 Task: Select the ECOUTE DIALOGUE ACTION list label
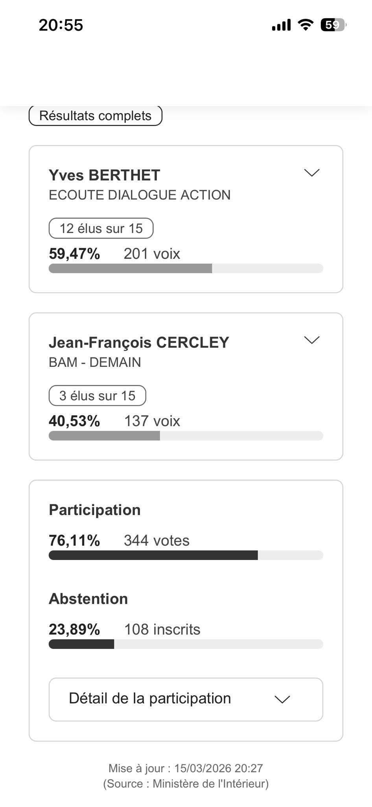click(140, 195)
